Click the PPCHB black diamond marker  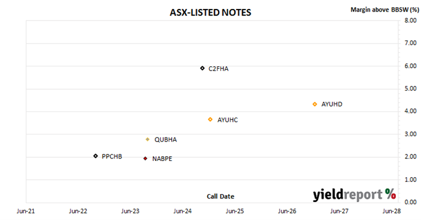[x=96, y=156]
